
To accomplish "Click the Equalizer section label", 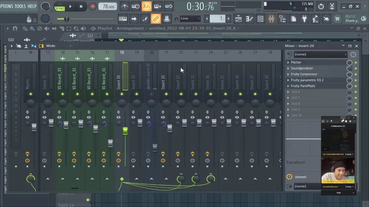I will coord(295,162).
